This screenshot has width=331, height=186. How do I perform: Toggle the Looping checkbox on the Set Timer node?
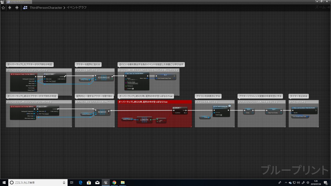(133, 88)
